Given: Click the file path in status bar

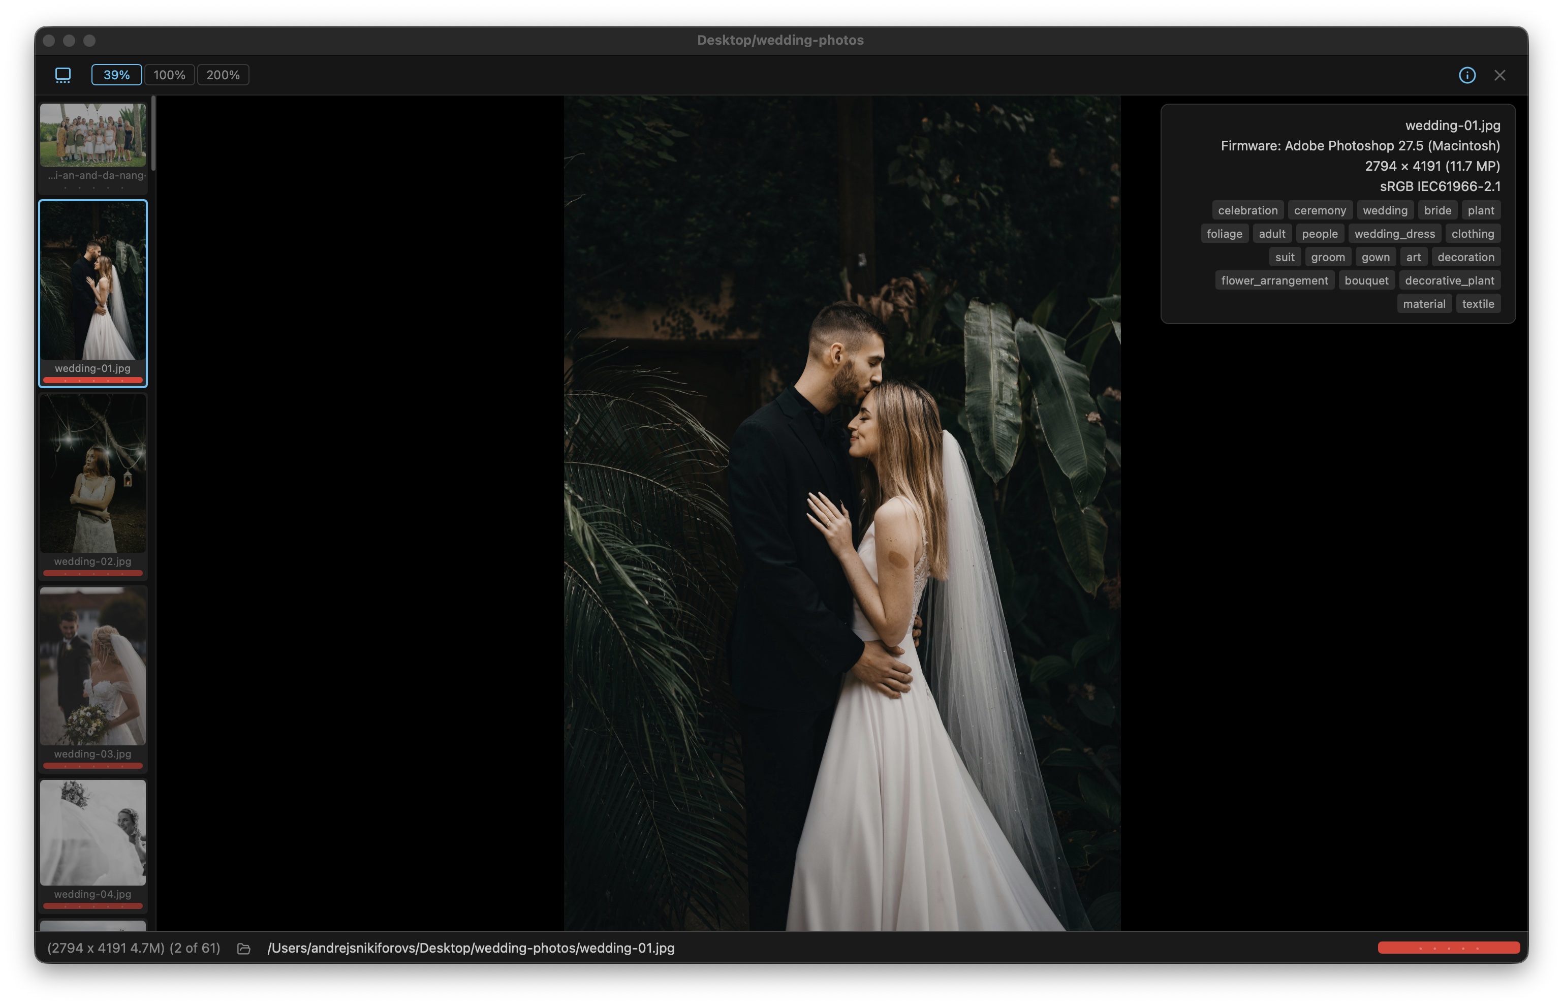Looking at the screenshot, I should click(470, 948).
